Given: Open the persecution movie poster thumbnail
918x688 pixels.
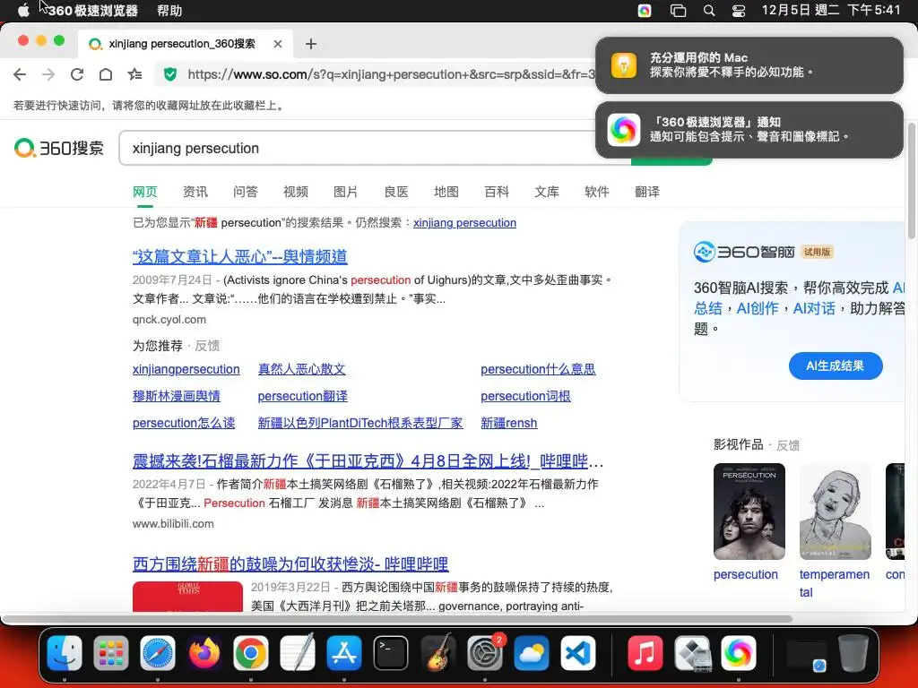Looking at the screenshot, I should 749,512.
